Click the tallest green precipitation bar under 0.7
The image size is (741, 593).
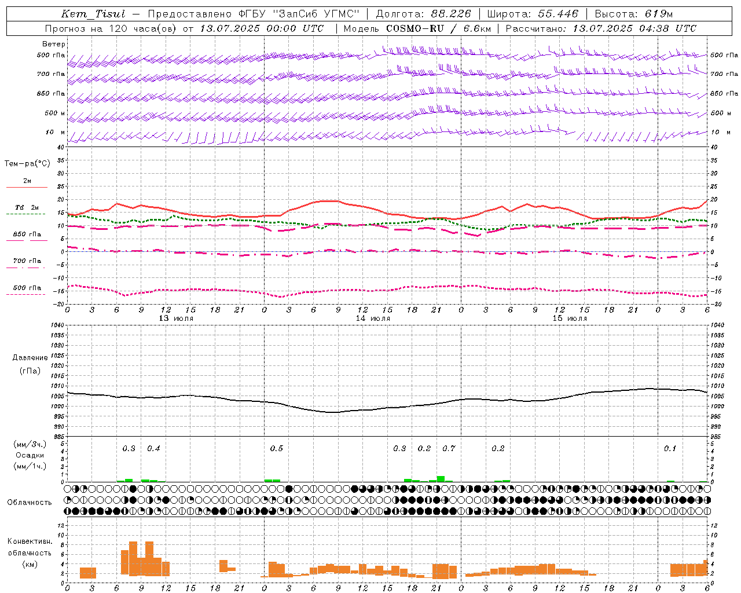(x=441, y=479)
